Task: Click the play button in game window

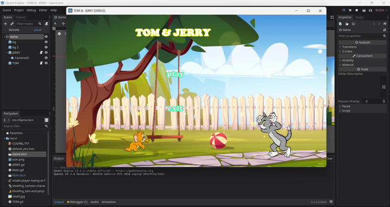Action: pyautogui.click(x=175, y=74)
